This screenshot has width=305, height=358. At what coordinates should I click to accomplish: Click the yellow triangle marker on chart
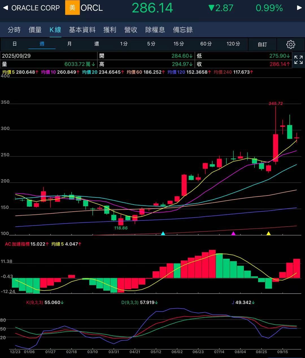coord(269,233)
